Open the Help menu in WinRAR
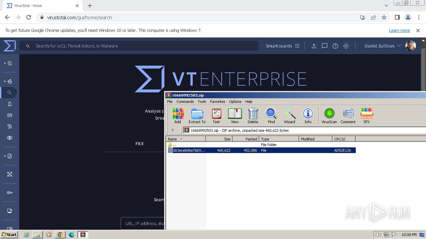 click(249, 102)
